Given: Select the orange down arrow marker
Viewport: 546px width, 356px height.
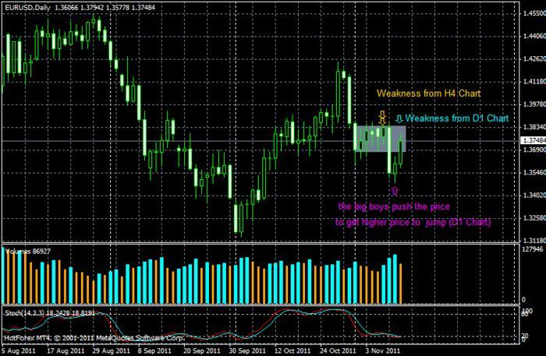Looking at the screenshot, I should pos(382,118).
